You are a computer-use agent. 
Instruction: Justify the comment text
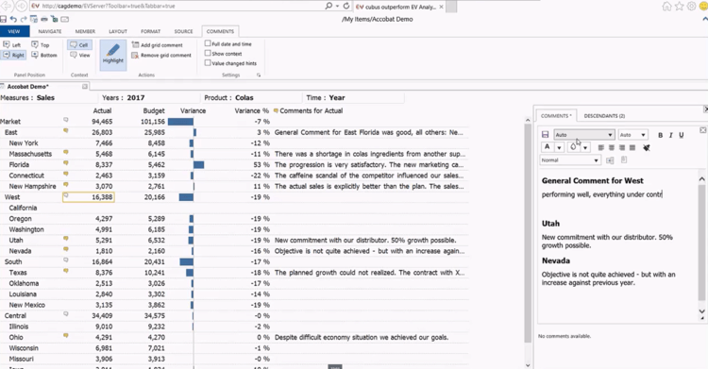point(632,147)
